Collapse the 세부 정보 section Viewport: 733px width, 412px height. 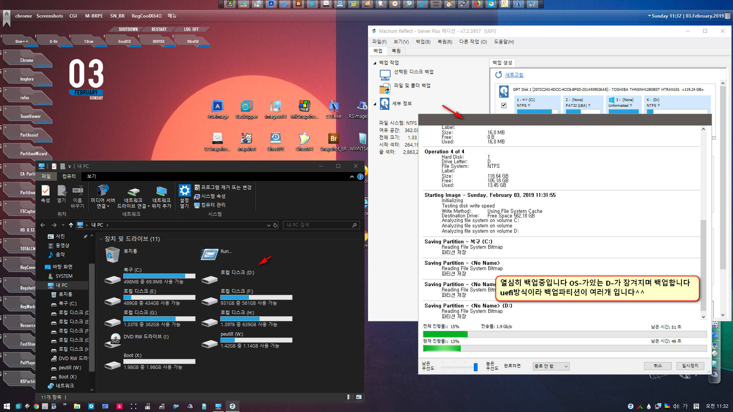coord(375,104)
